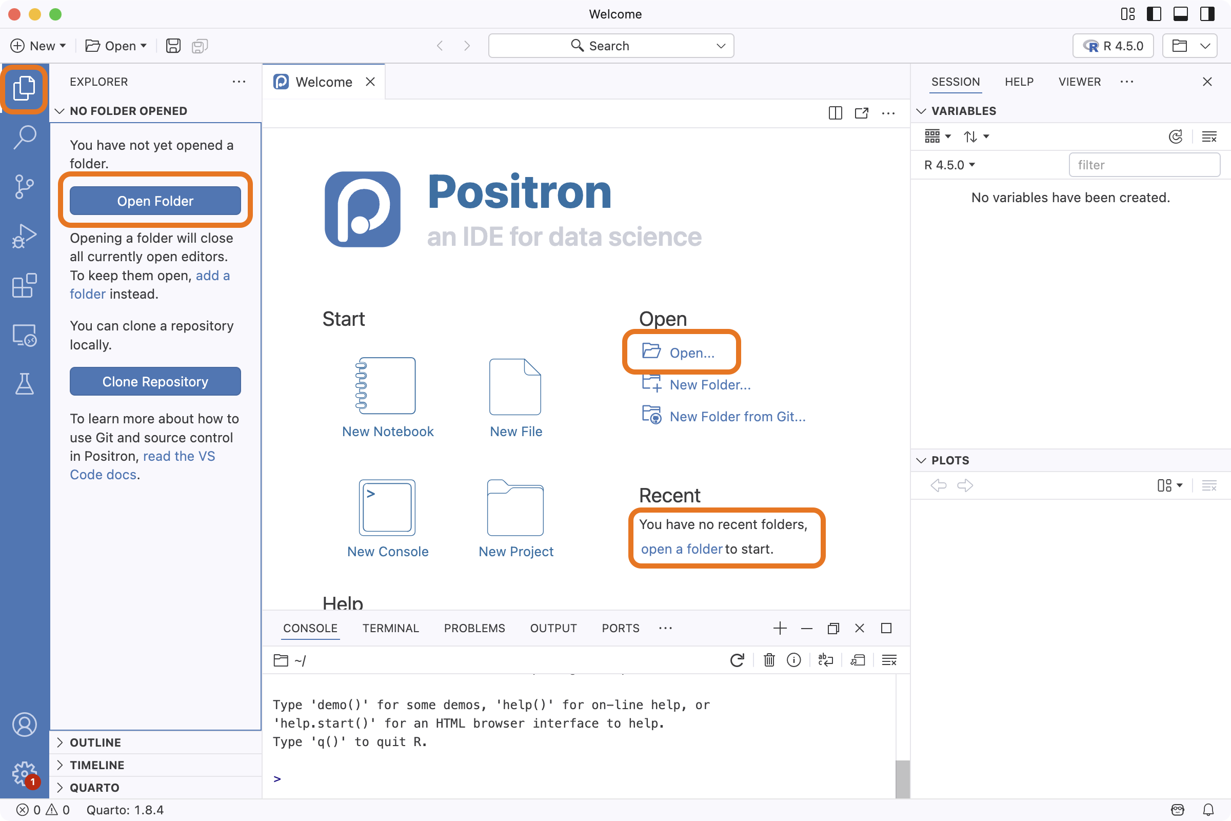Toggle the primary side bar layout button

coord(1154,14)
